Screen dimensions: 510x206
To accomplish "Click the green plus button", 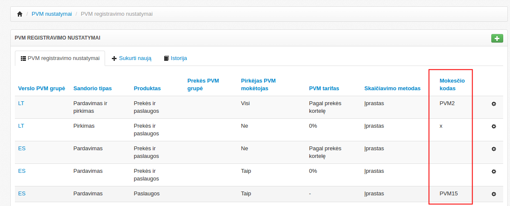I will click(x=497, y=38).
